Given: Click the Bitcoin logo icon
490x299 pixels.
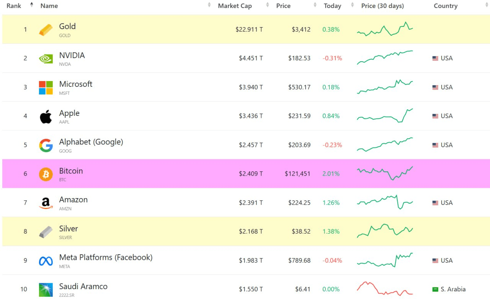Looking at the screenshot, I should (x=46, y=174).
